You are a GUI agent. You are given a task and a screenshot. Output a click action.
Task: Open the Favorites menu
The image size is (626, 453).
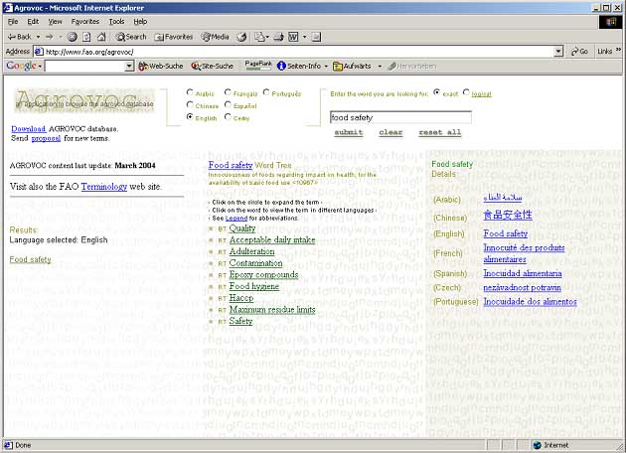click(x=84, y=21)
